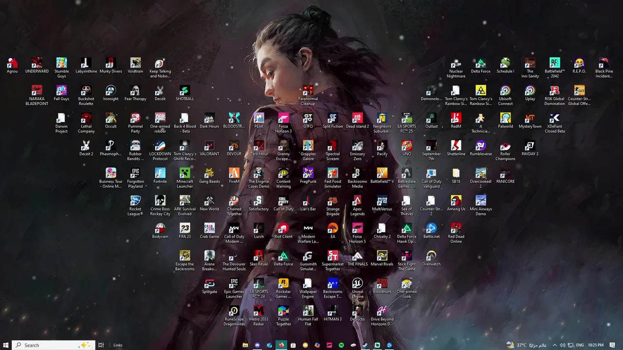Expand the hidden system tray icons
The image size is (623, 350).
coord(554,345)
